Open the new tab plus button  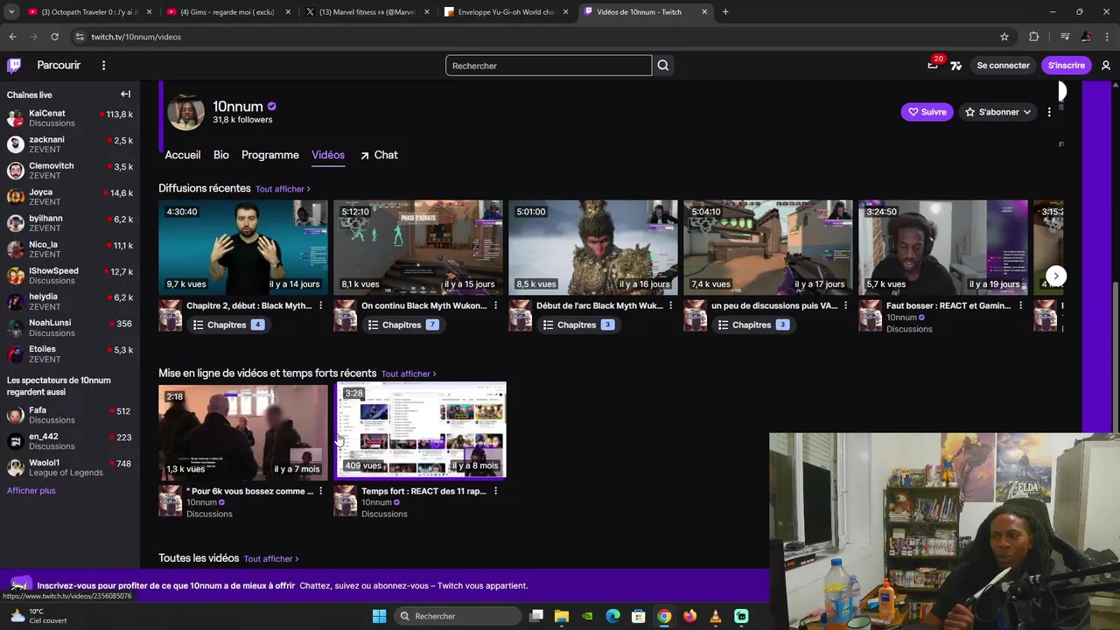click(x=725, y=11)
